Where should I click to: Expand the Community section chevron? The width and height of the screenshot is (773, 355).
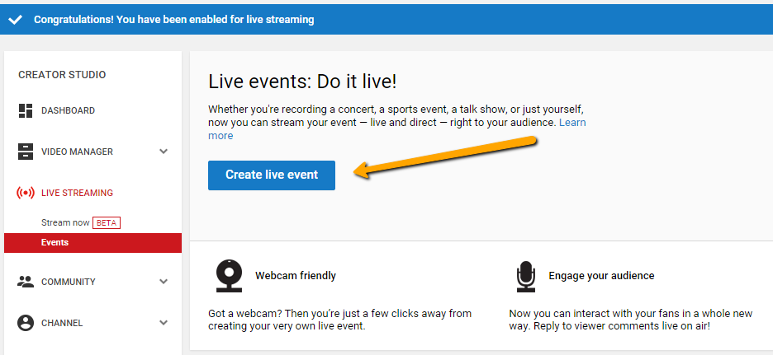click(164, 282)
